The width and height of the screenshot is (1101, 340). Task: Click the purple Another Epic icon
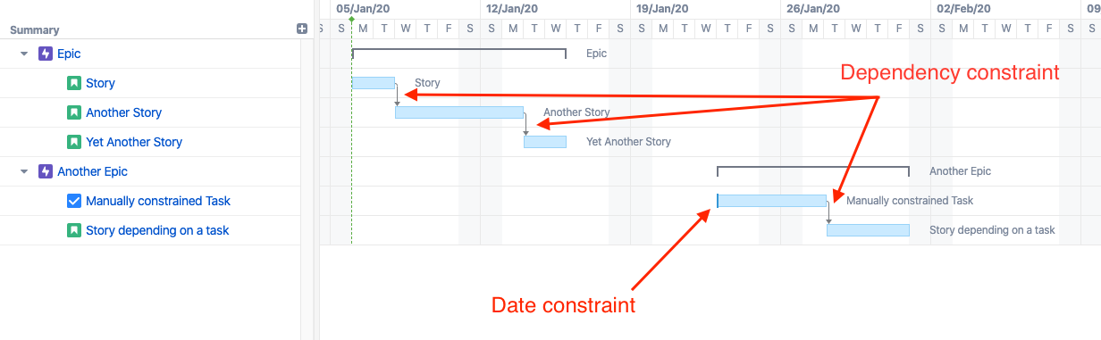pos(46,171)
